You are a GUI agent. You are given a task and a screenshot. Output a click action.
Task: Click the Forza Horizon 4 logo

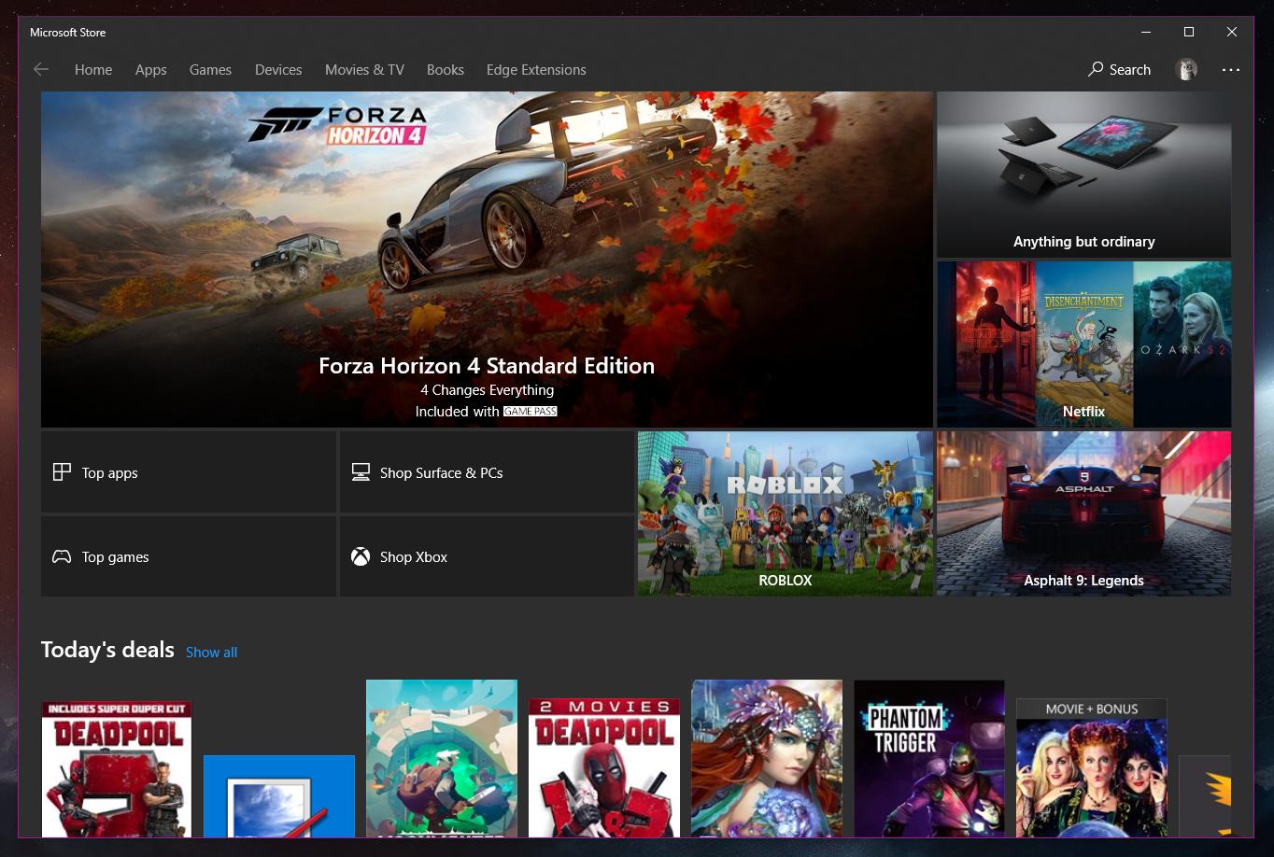click(337, 126)
